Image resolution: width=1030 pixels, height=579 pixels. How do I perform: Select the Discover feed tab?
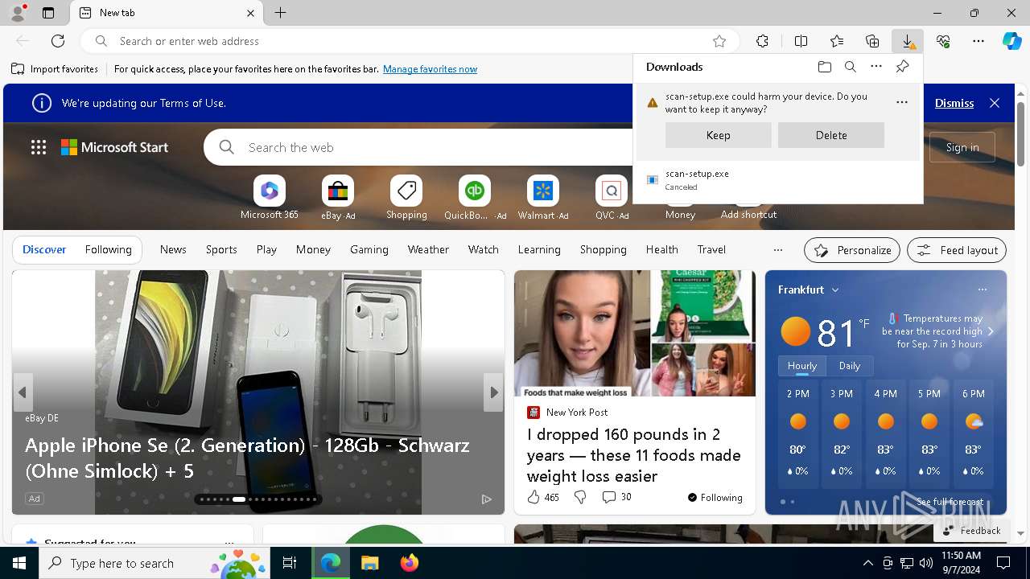click(44, 249)
